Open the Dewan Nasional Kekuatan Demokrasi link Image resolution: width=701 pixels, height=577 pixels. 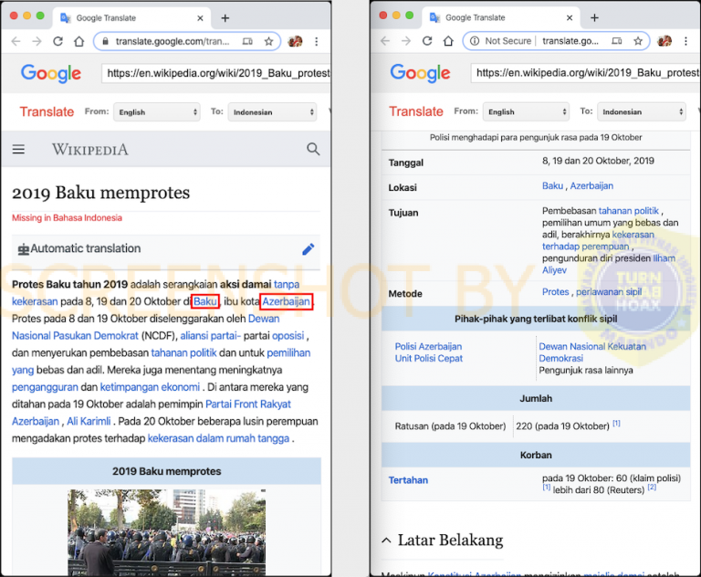point(591,352)
